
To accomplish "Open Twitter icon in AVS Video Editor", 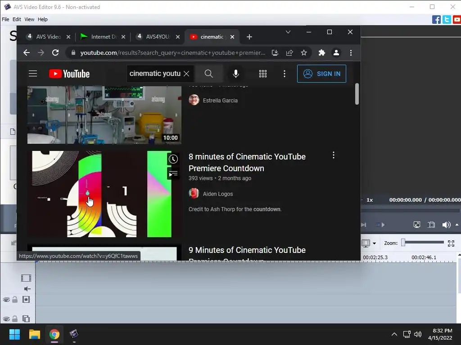I will click(x=447, y=20).
